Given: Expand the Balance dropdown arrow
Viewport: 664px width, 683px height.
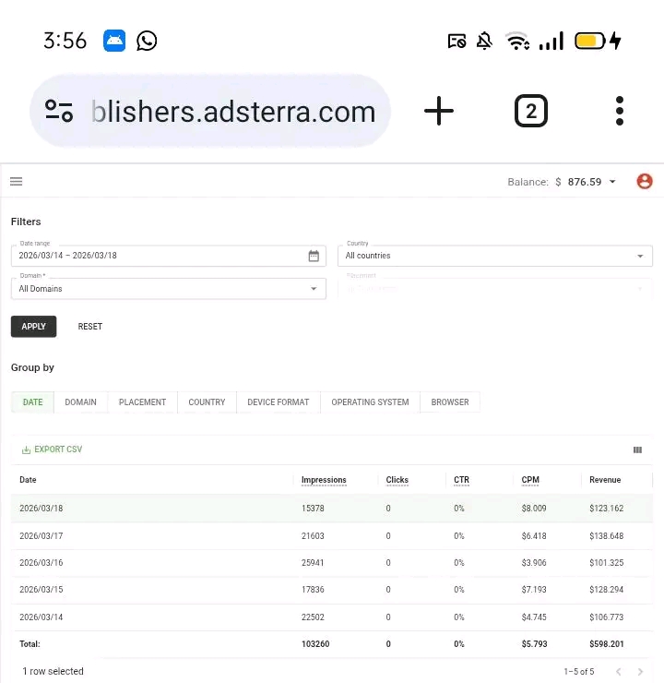Looking at the screenshot, I should pos(613,182).
